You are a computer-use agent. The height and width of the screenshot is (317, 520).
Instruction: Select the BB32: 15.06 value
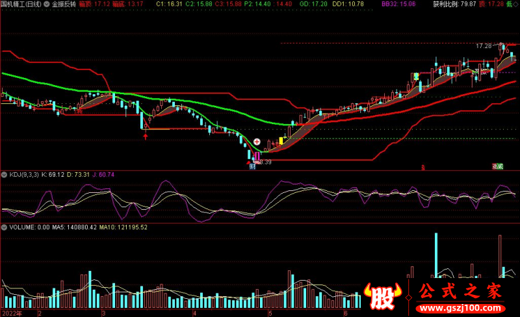pyautogui.click(x=398, y=5)
